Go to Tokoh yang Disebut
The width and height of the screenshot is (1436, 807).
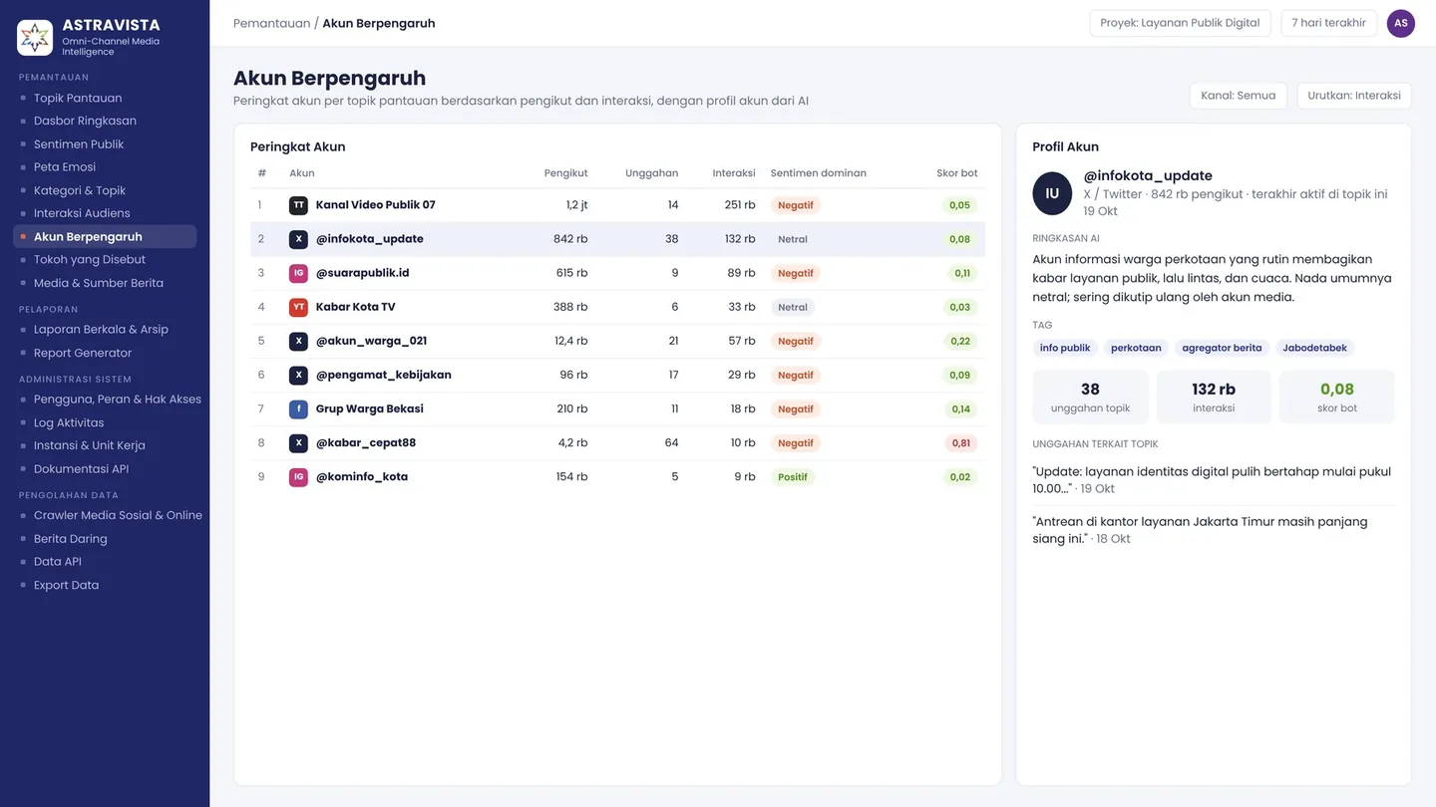[x=90, y=259]
